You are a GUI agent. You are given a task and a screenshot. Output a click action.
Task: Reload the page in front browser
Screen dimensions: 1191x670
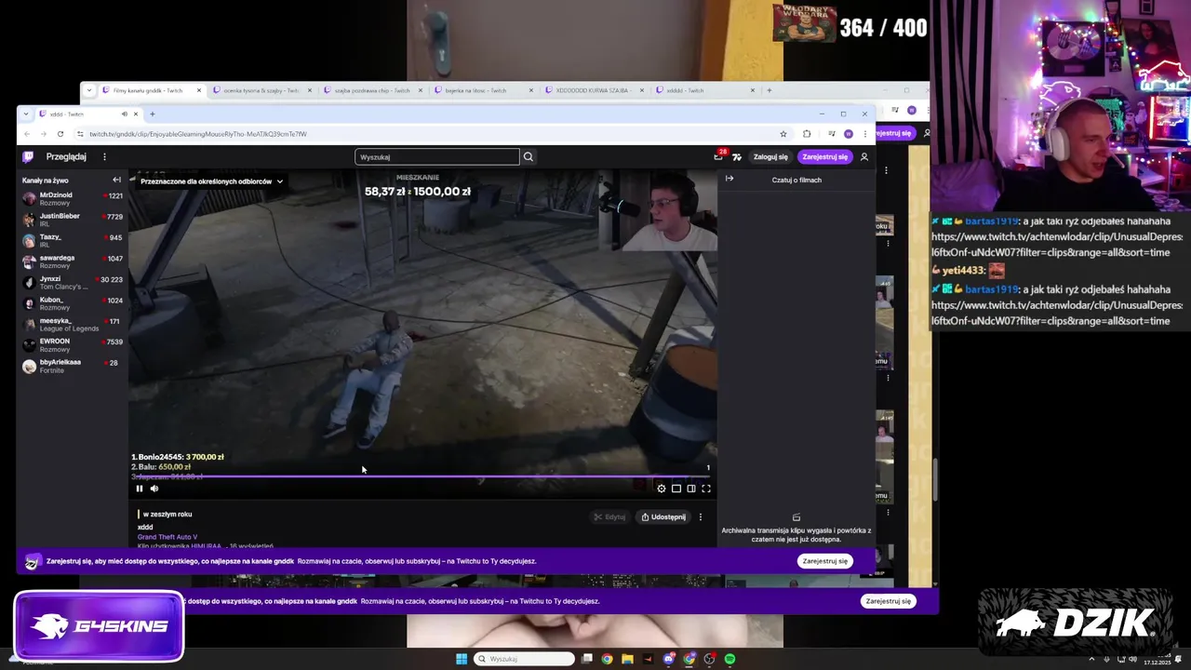(x=60, y=134)
